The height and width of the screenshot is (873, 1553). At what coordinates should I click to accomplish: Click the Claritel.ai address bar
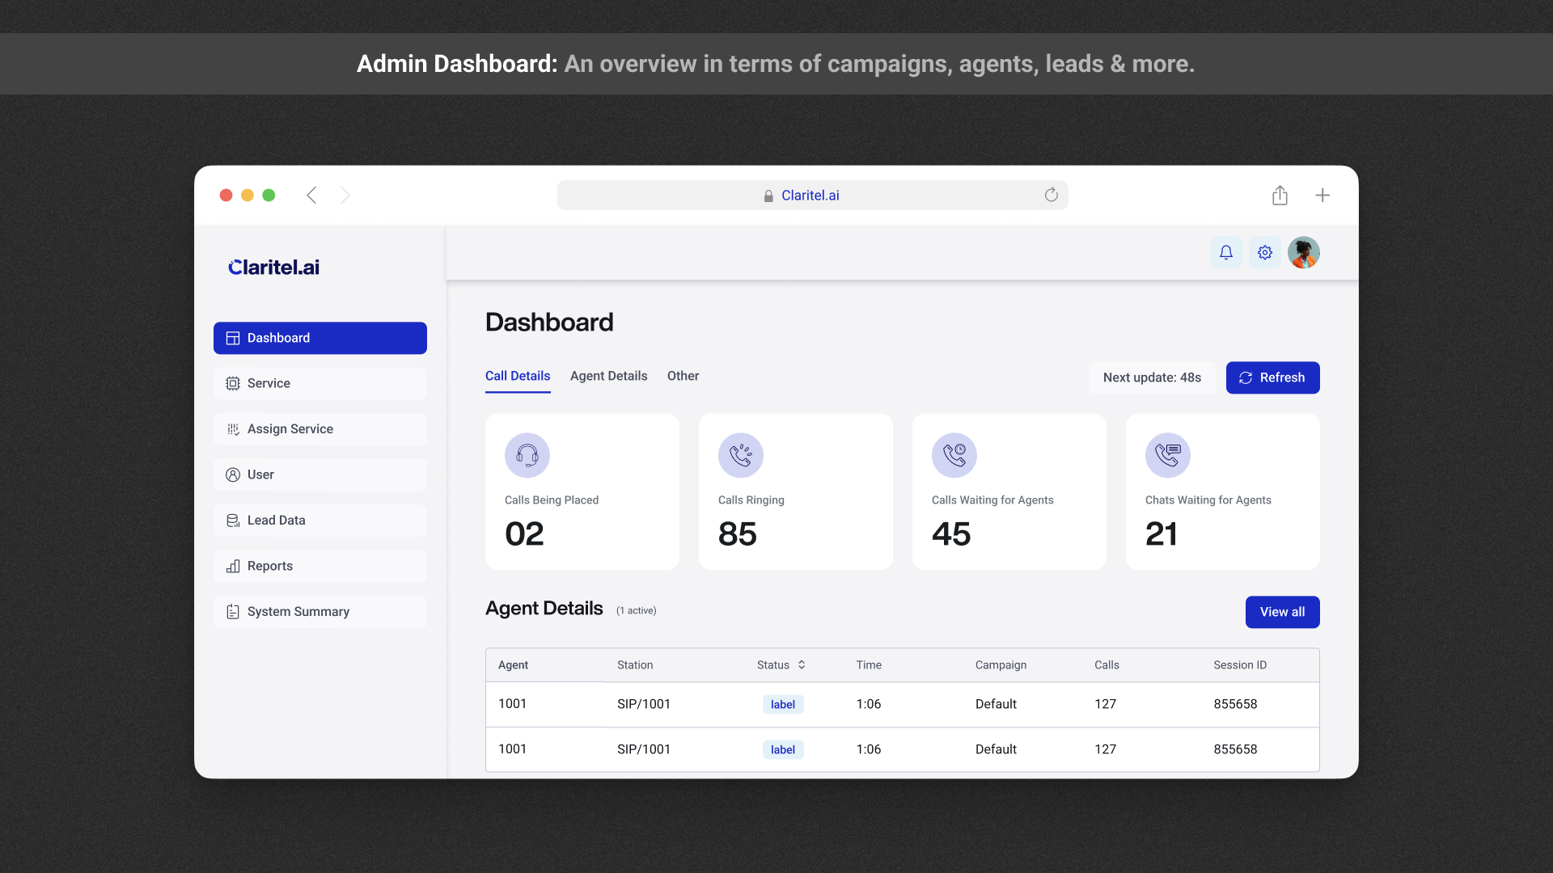point(811,195)
